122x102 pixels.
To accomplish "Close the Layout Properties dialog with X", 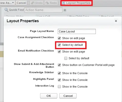I will click(116, 21).
